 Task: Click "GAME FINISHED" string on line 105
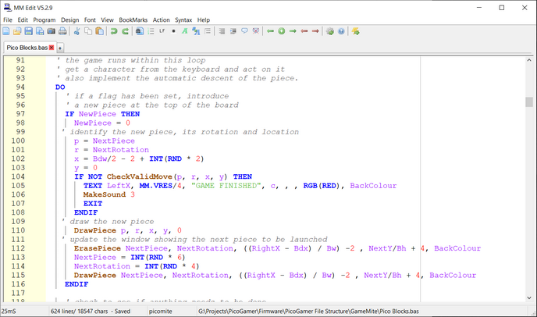point(226,185)
